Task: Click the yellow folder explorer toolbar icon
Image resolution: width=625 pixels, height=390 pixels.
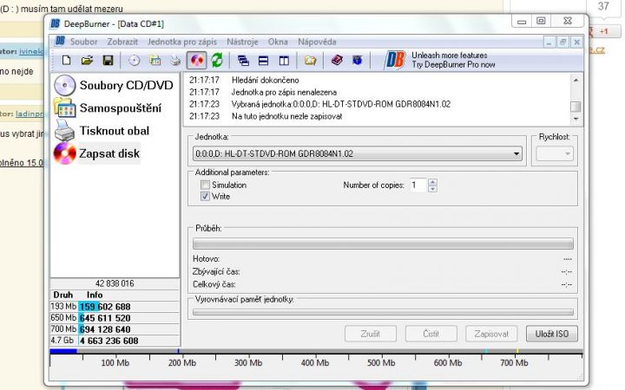Action: 310,61
